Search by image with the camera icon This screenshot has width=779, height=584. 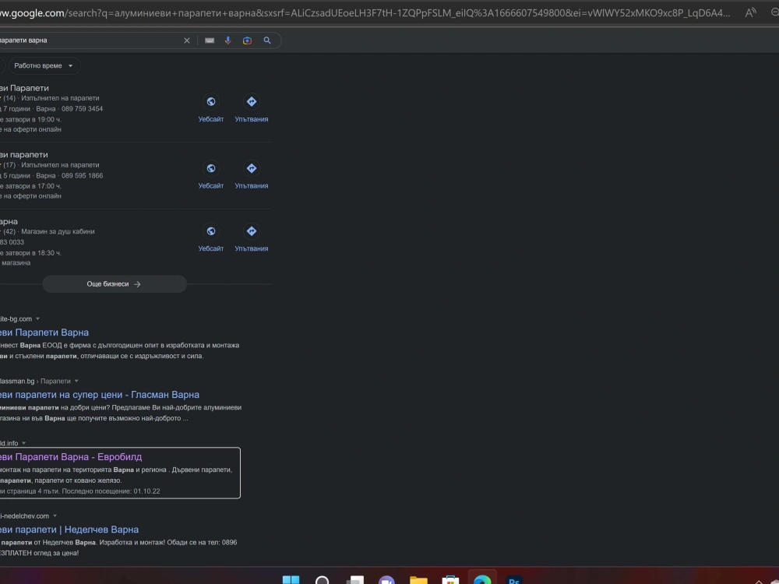(x=247, y=40)
